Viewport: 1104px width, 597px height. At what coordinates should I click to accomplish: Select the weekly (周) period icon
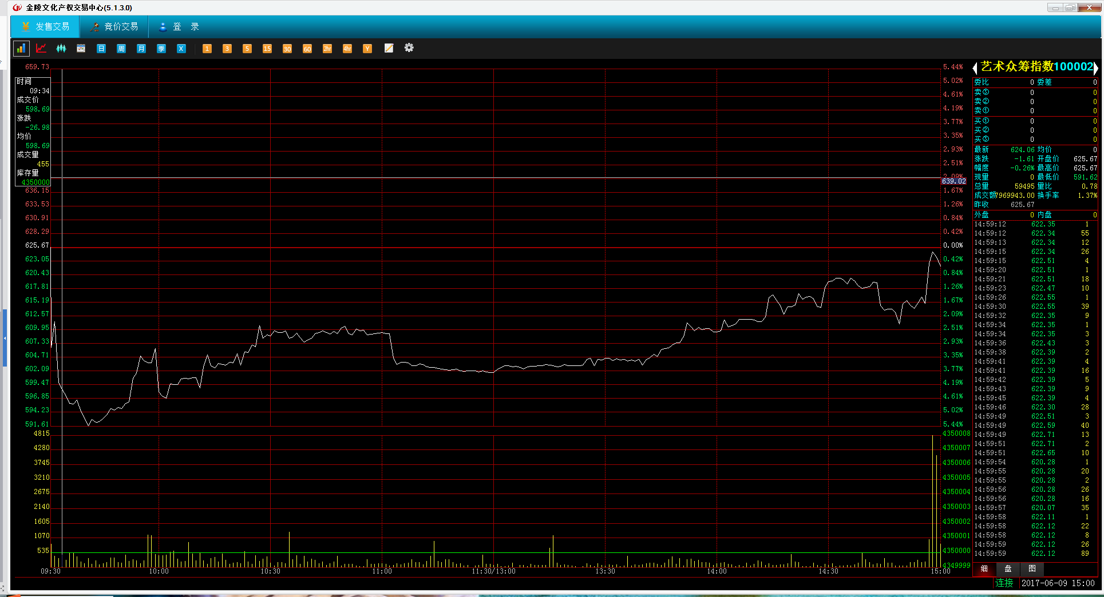121,49
